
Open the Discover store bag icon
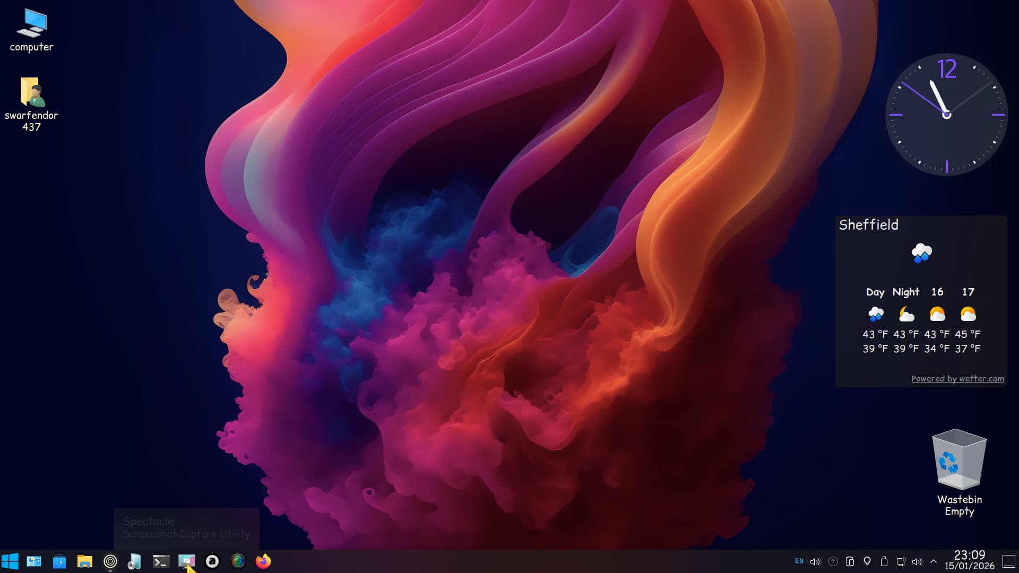(x=59, y=561)
